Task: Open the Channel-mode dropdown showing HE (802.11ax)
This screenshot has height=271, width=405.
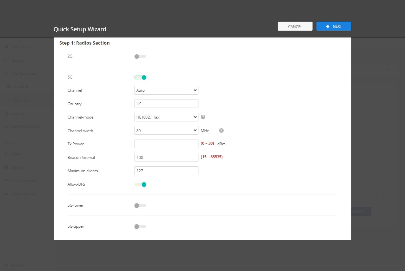Action: click(166, 117)
